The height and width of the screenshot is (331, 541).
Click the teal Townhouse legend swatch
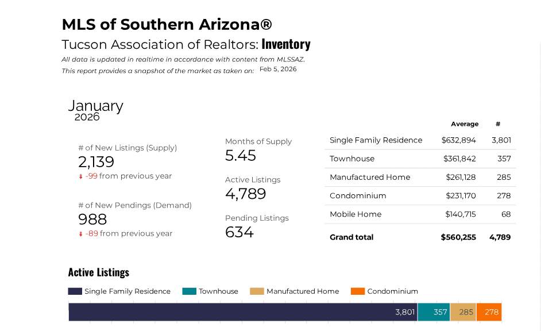pos(189,291)
